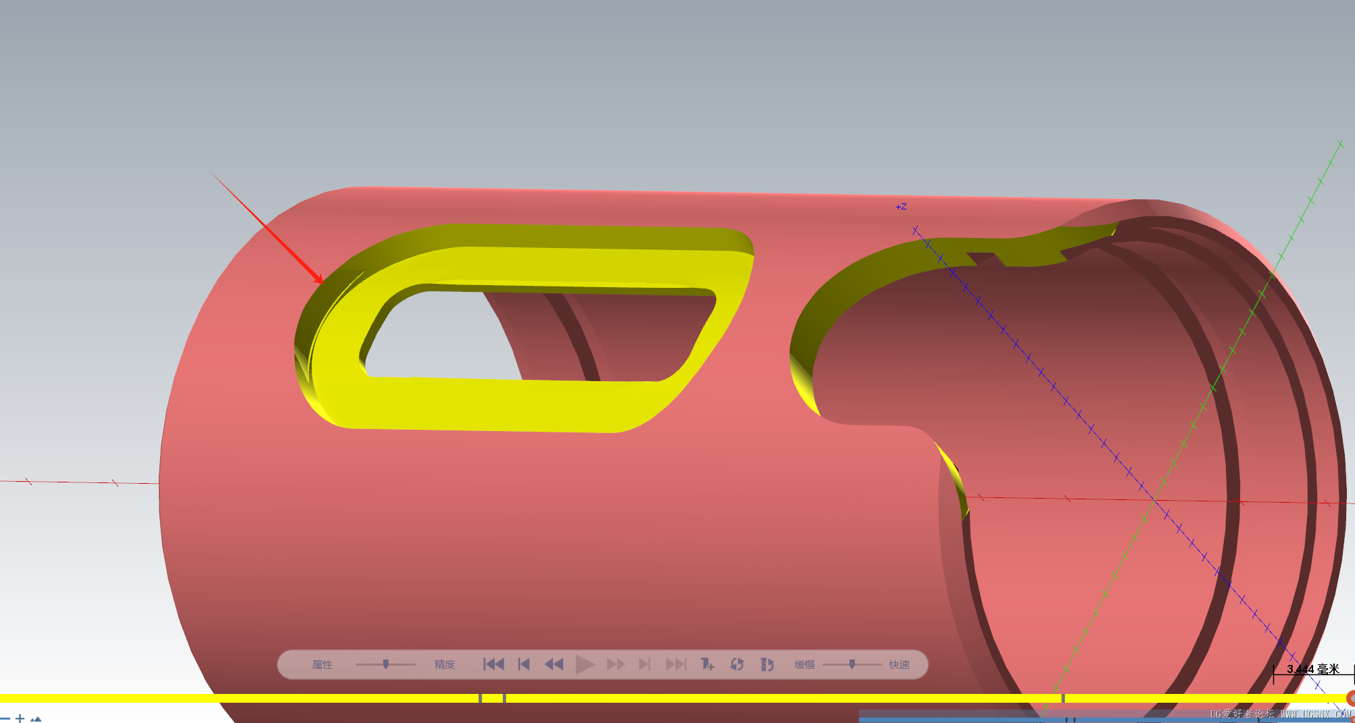The width and height of the screenshot is (1355, 723).
Task: Adjust the 属性/精度 quality slider handle
Action: click(386, 664)
